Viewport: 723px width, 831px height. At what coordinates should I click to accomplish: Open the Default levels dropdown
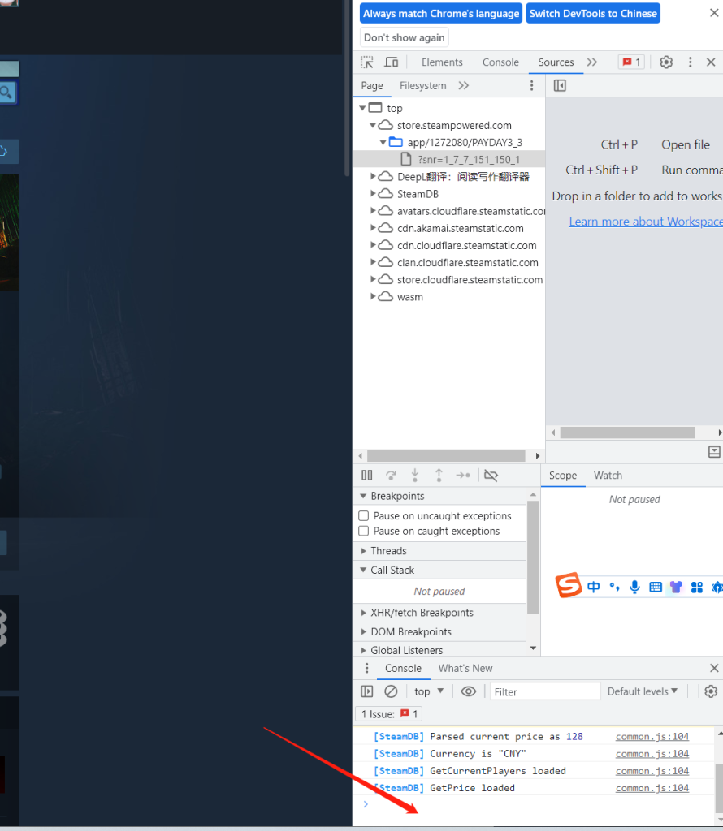643,691
